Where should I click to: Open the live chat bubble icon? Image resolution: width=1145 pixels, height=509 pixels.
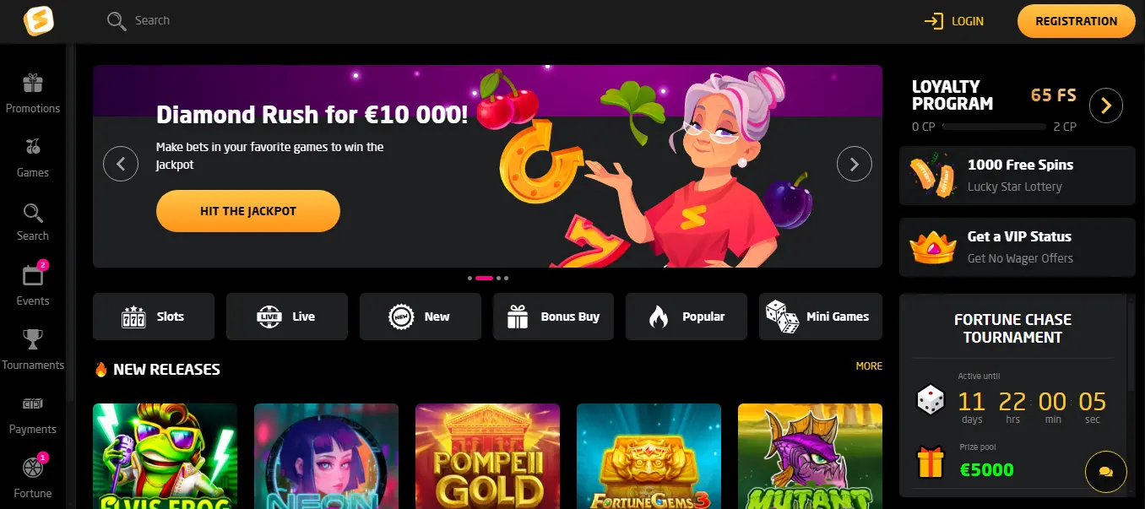[1105, 472]
